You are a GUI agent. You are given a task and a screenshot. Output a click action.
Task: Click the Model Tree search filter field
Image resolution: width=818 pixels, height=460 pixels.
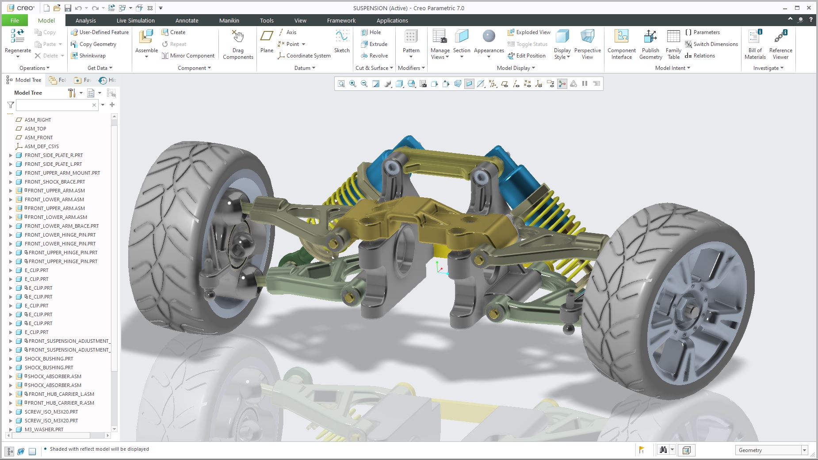pos(54,105)
